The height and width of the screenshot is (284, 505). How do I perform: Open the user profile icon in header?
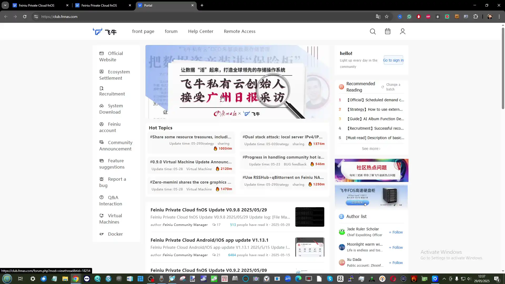point(402,31)
